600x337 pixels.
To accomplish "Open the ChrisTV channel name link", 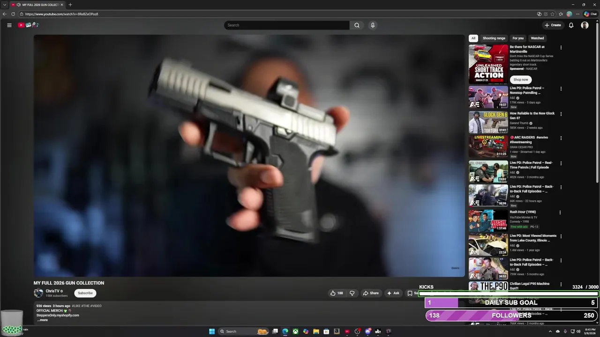I will [x=52, y=291].
